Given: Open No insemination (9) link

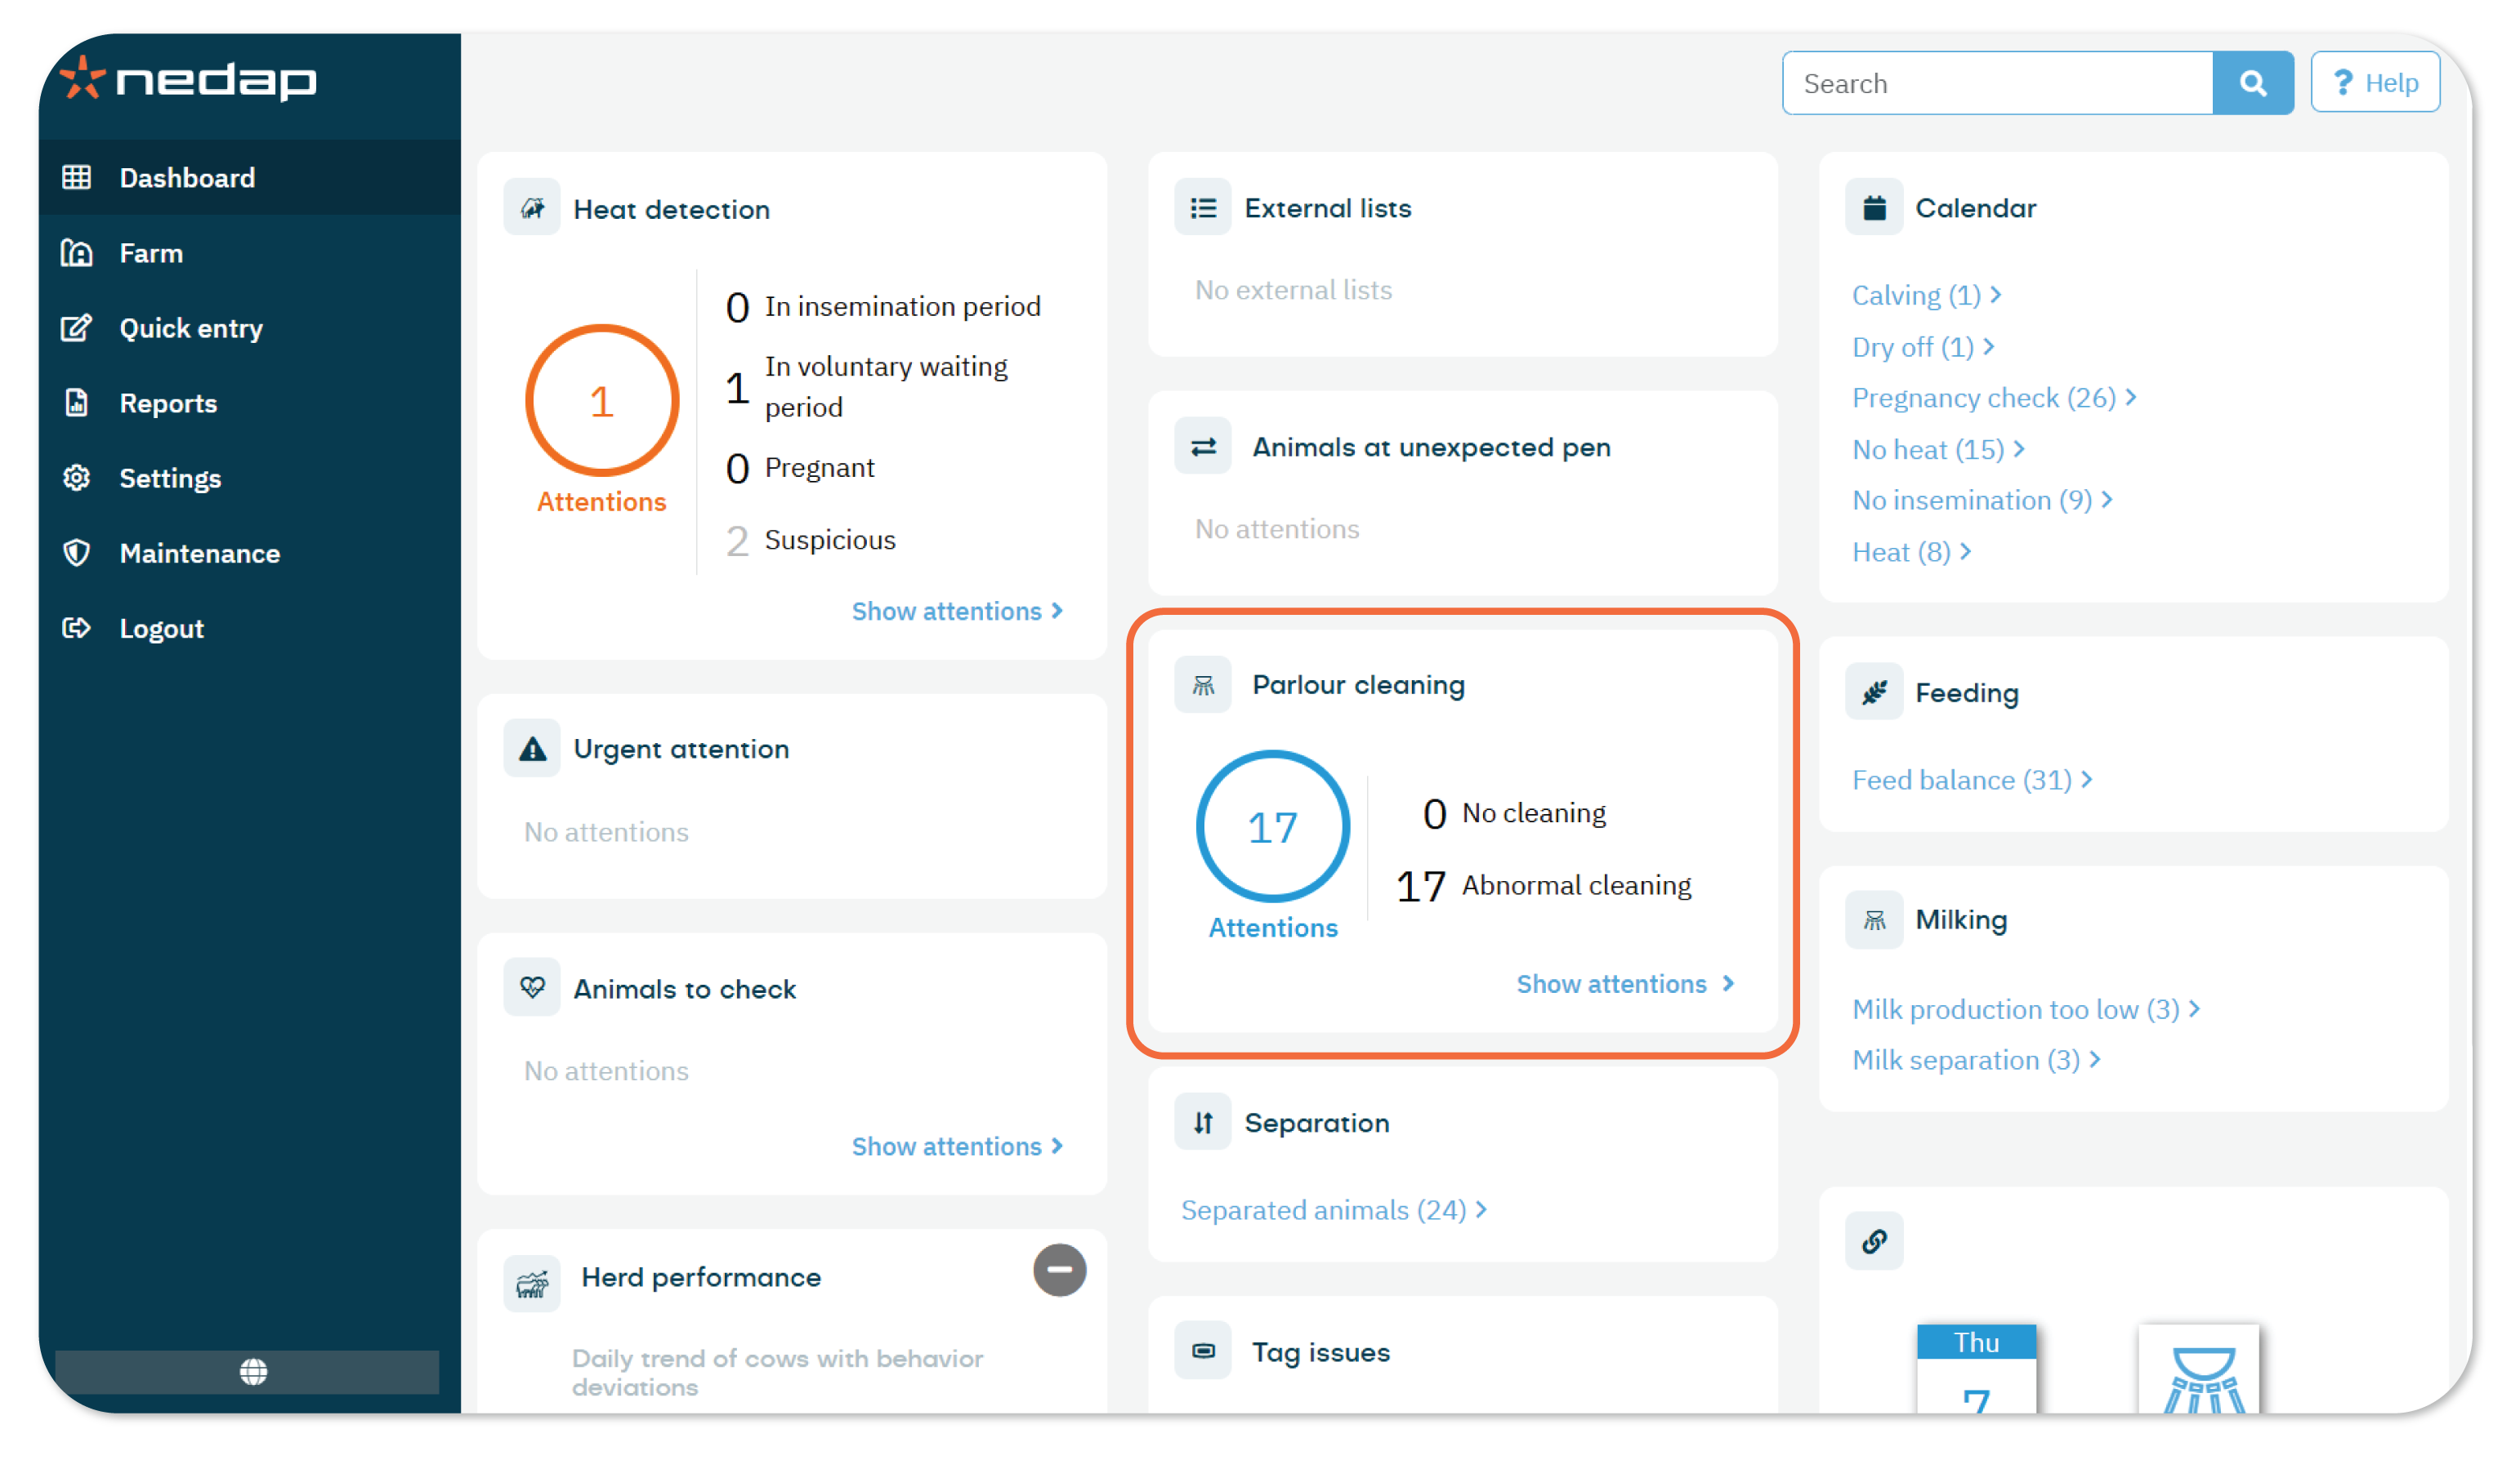Looking at the screenshot, I should [1982, 500].
